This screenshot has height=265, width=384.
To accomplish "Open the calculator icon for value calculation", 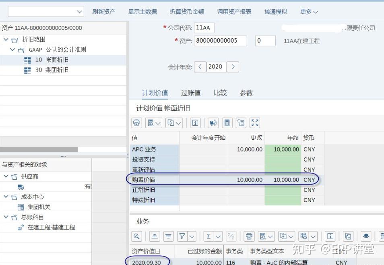I will (227, 123).
